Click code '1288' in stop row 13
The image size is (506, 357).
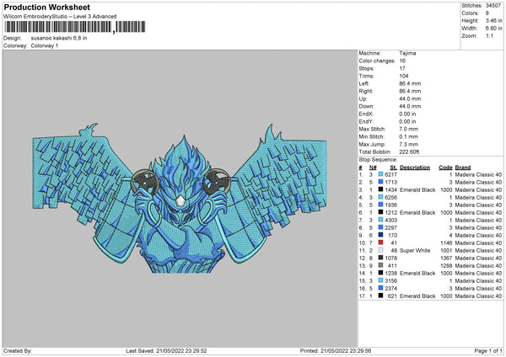pos(447,265)
